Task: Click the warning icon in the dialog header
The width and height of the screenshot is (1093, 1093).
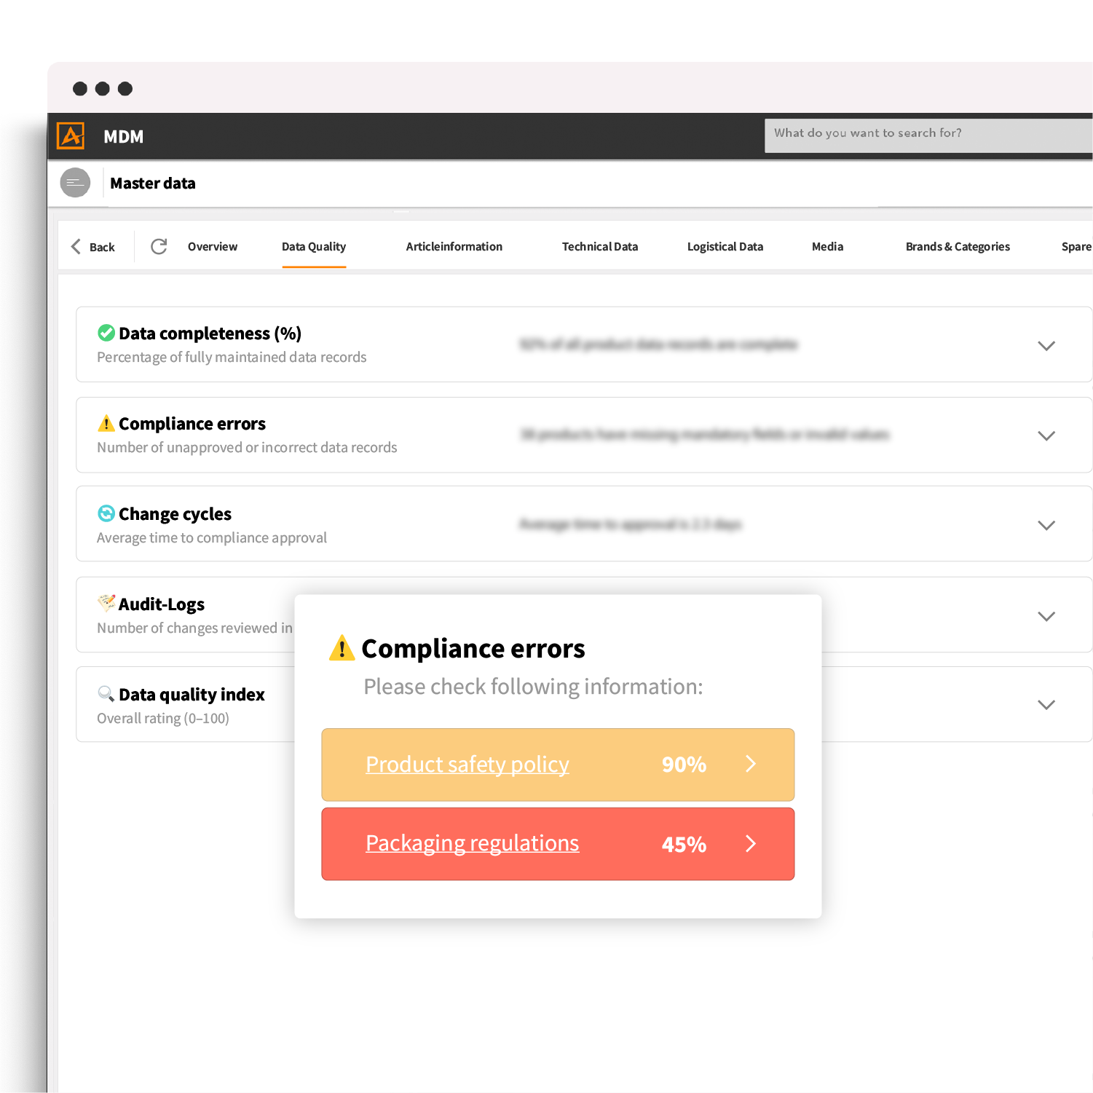Action: (342, 647)
